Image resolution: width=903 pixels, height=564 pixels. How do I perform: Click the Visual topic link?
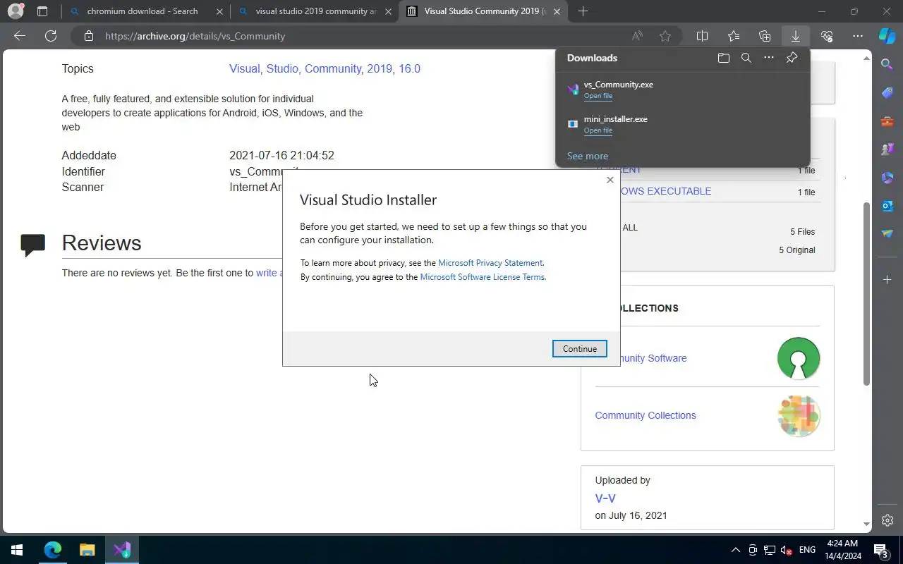(245, 68)
